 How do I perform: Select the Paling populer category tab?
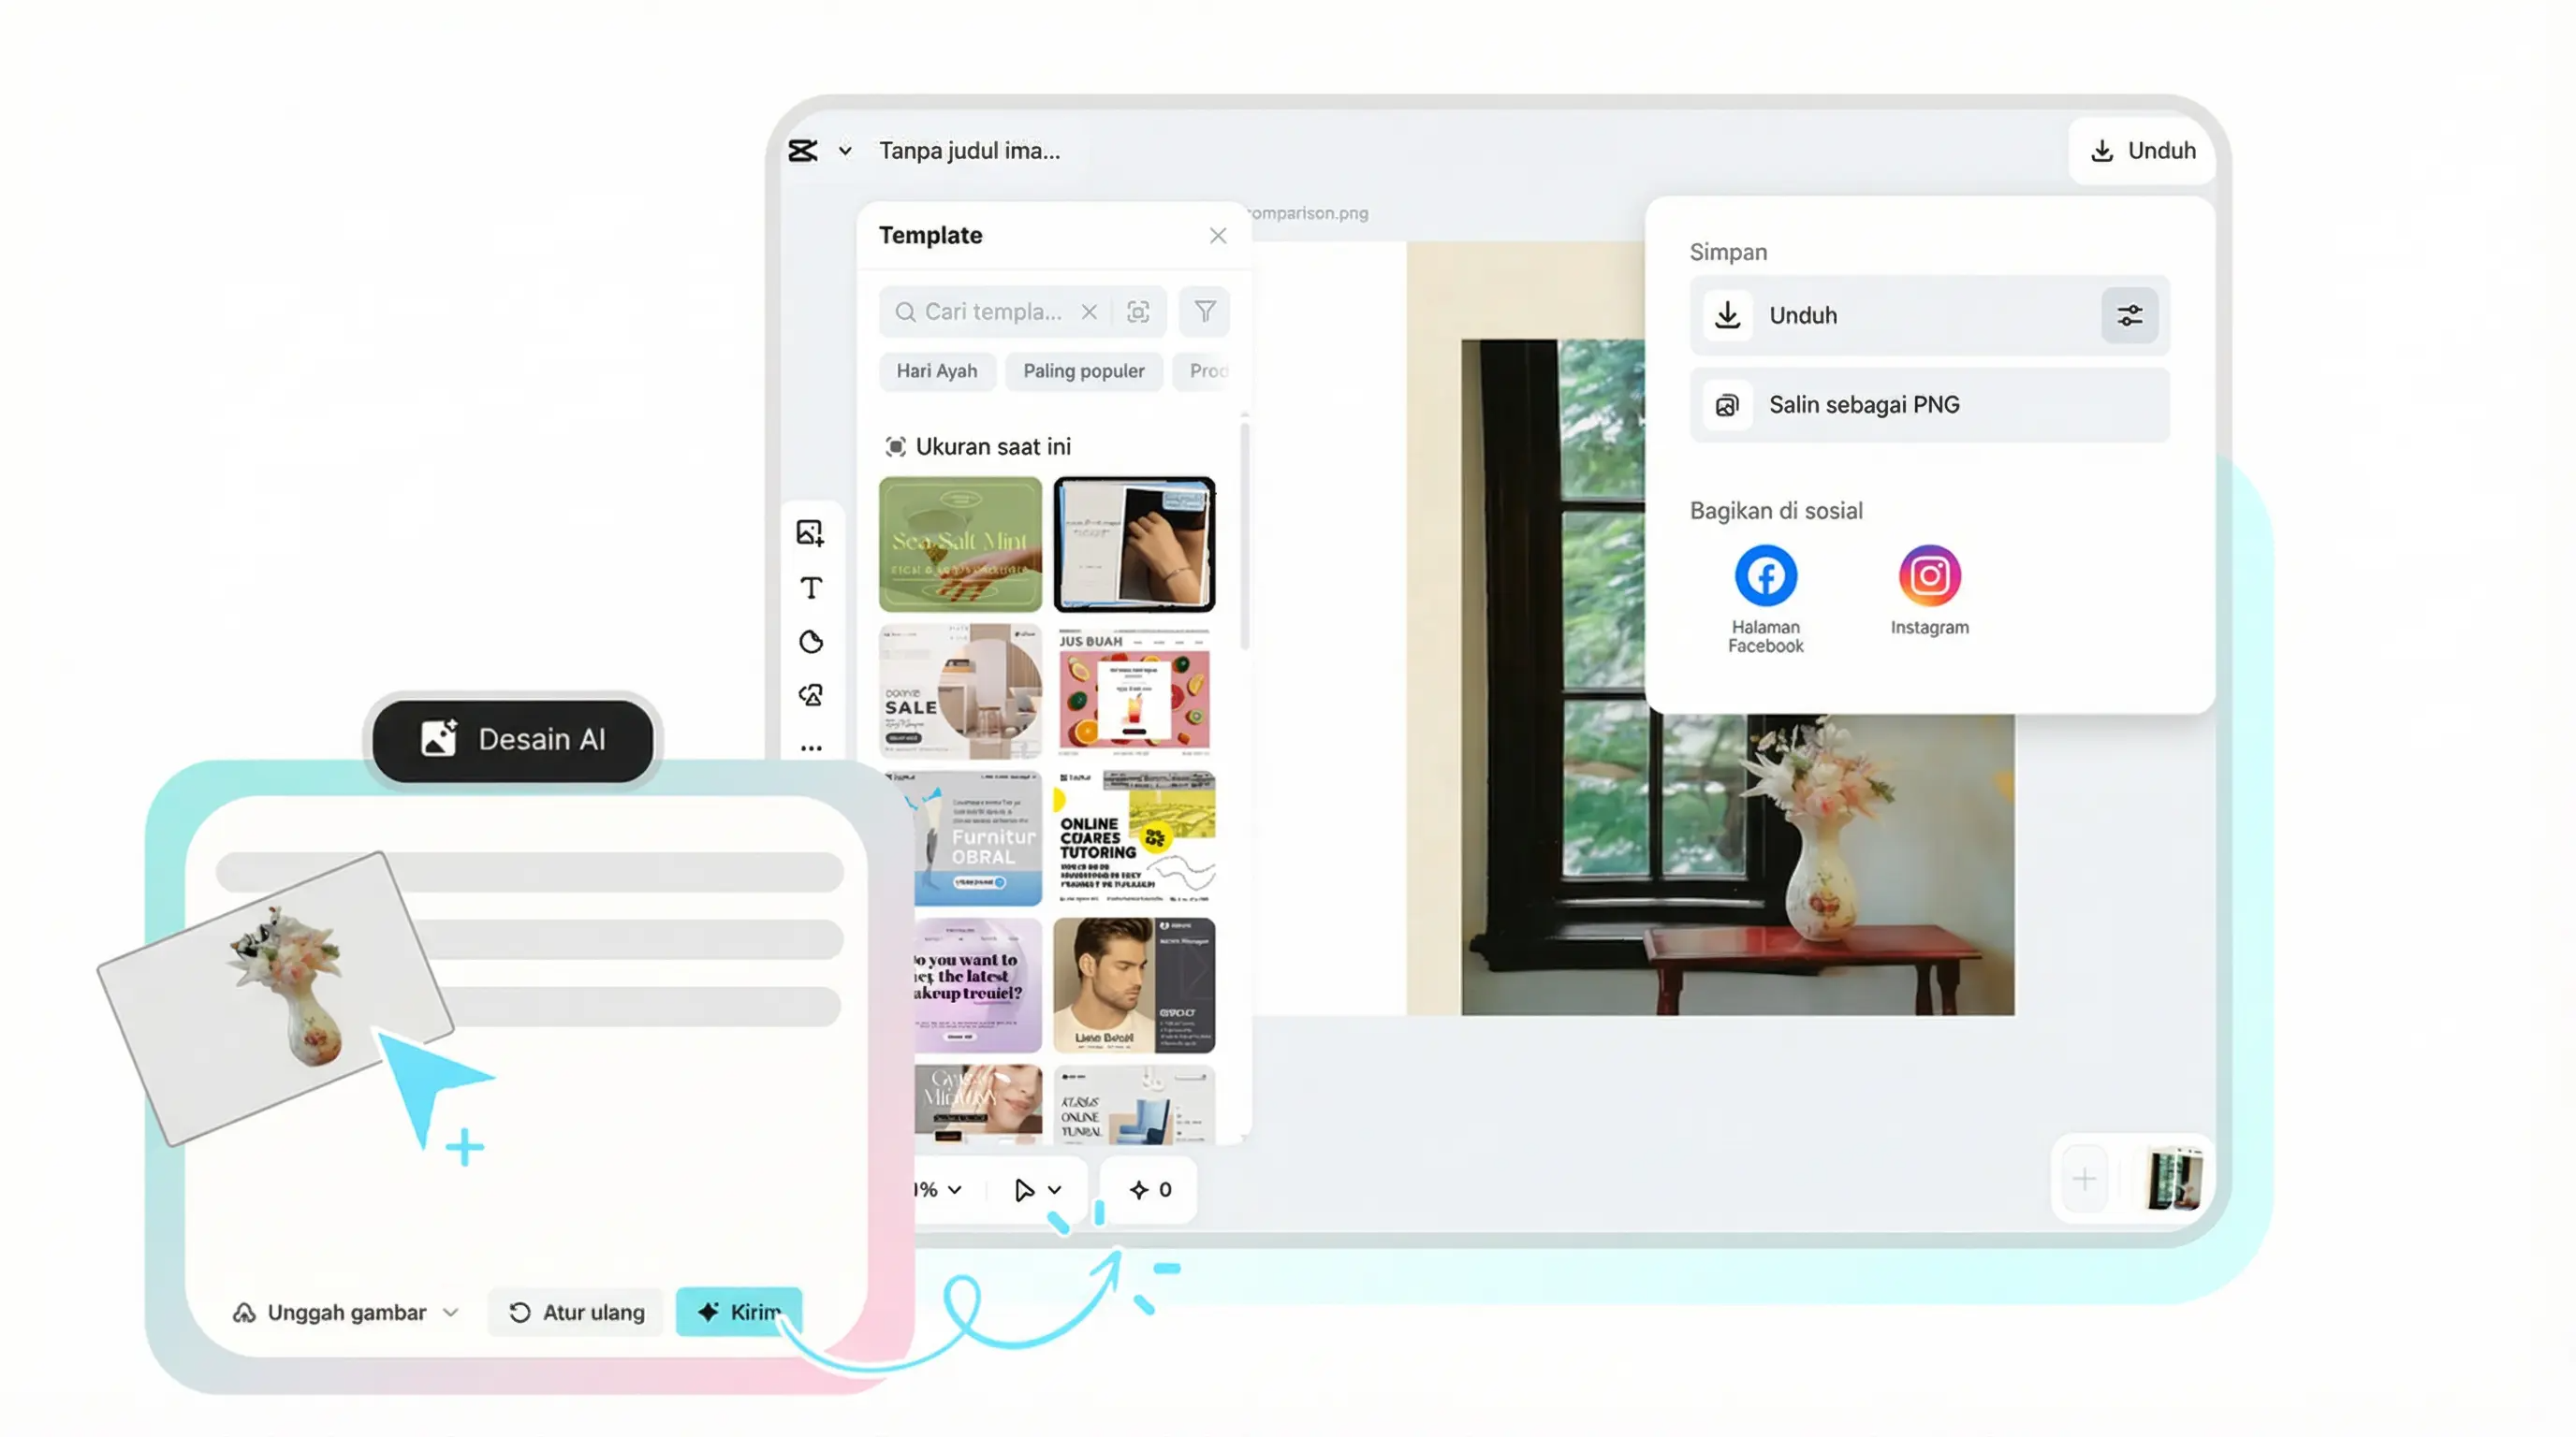pyautogui.click(x=1083, y=370)
